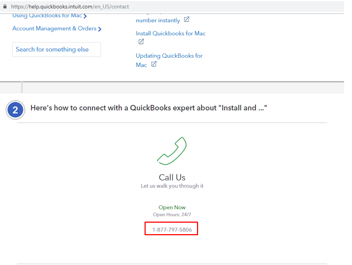Expand the chevron beside Account Management & Orders
Screen dimensions: 352x265
click(x=100, y=29)
